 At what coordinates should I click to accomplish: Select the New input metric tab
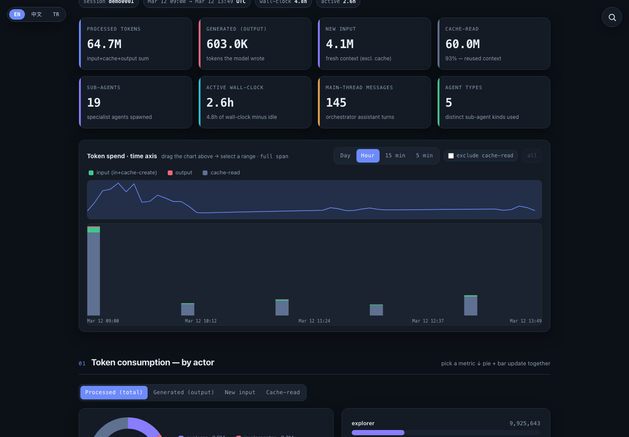click(240, 392)
